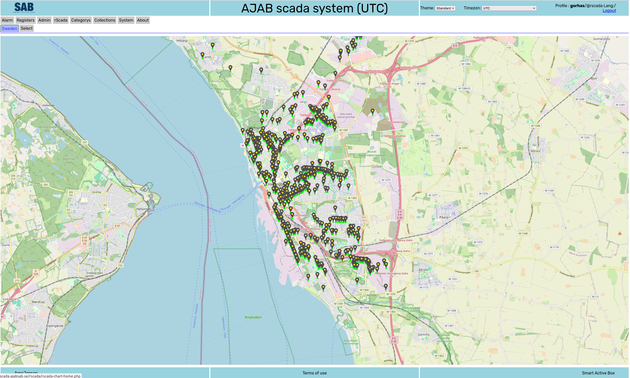This screenshot has height=378, width=630.
Task: Expand the Theme dropdown showing Standard
Action: (x=445, y=8)
